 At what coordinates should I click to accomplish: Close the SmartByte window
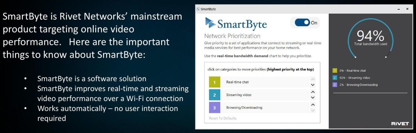[407, 9]
